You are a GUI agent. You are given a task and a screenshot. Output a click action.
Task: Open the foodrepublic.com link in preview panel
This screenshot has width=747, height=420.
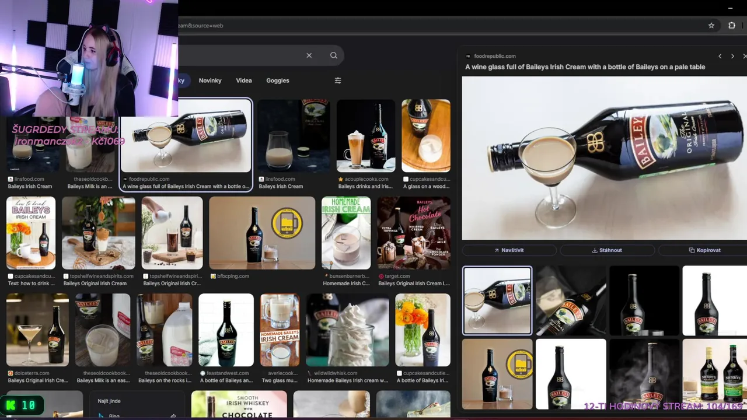[x=494, y=56]
